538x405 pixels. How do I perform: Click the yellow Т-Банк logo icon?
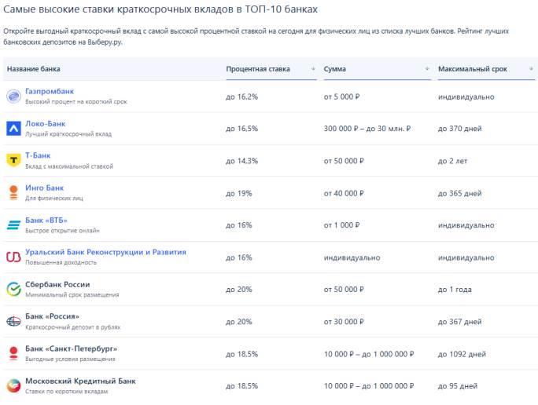13,161
